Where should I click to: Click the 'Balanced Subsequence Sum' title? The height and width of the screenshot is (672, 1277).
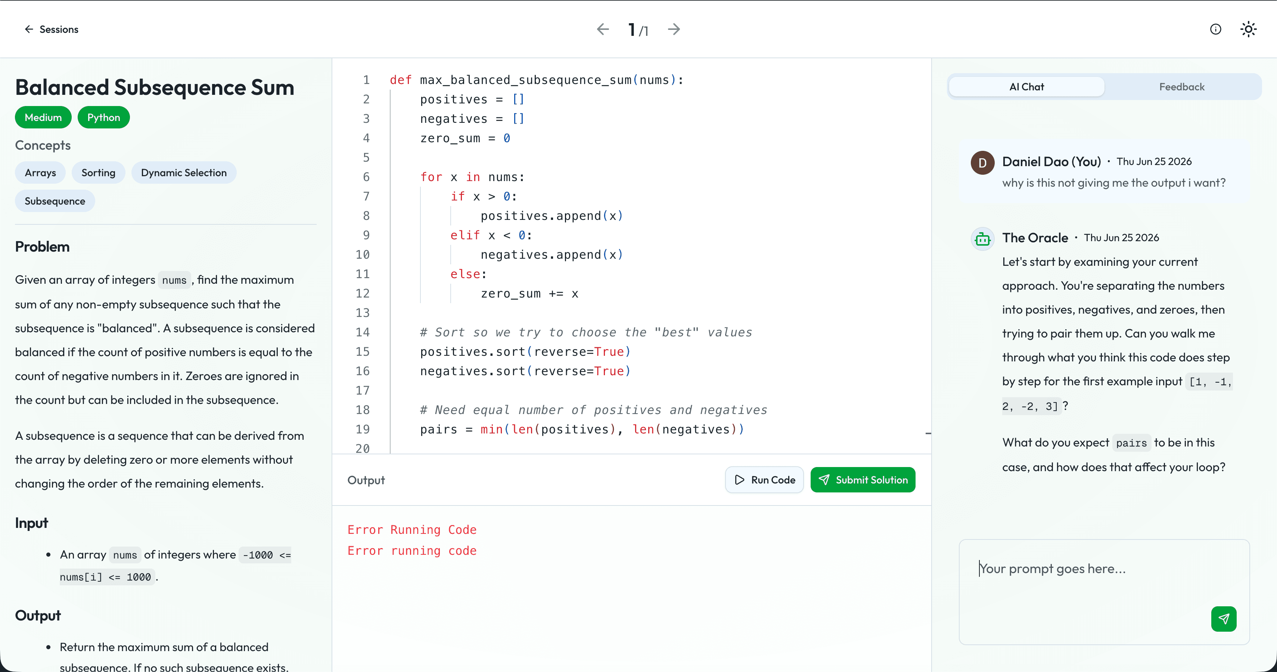pyautogui.click(x=155, y=87)
